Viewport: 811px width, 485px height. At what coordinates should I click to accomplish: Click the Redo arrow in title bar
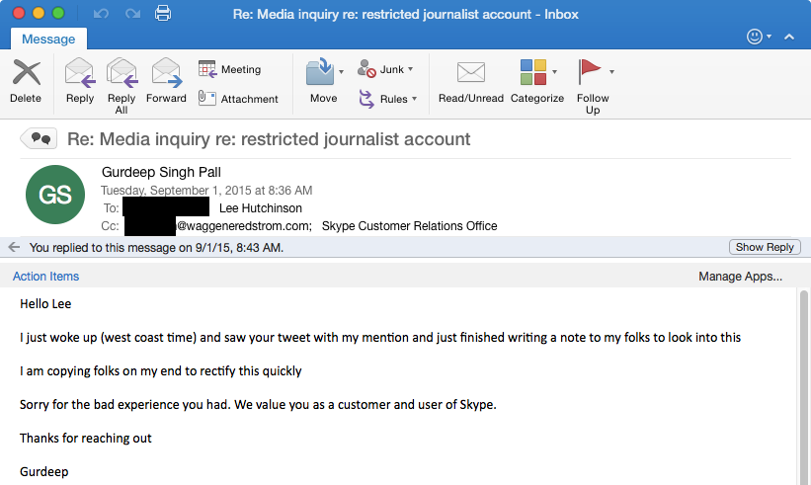133,14
